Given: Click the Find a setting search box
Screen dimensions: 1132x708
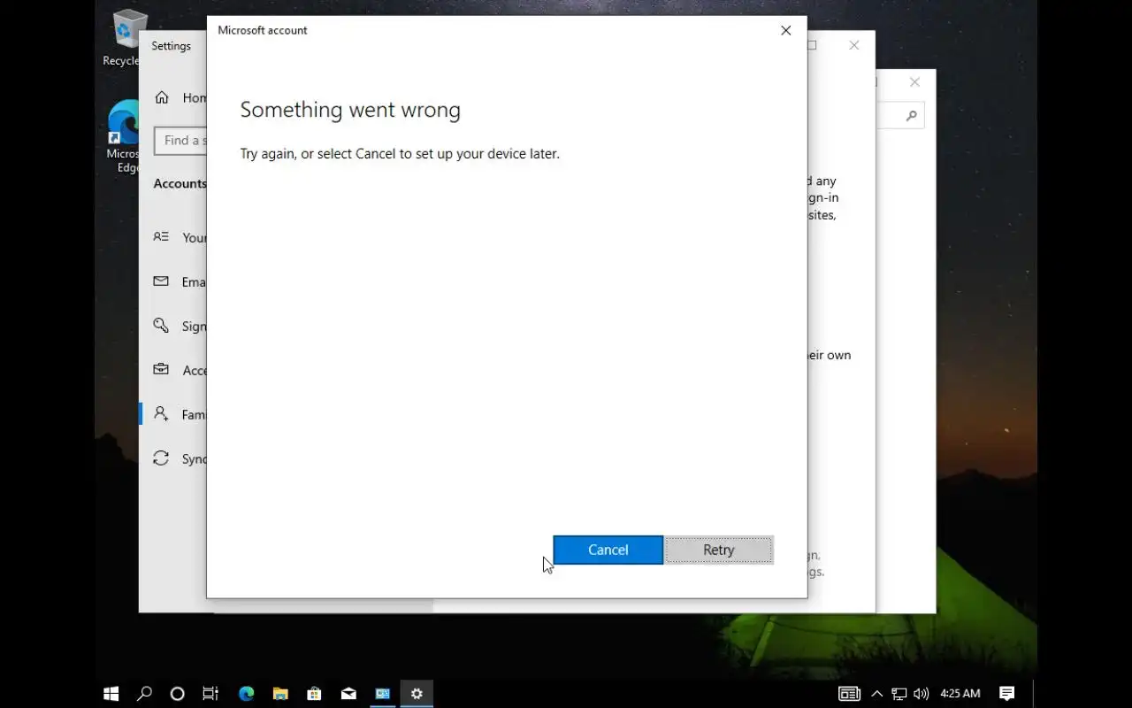Looking at the screenshot, I should (181, 140).
